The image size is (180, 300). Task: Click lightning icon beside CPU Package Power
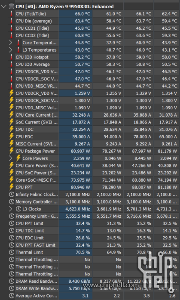point(12,151)
